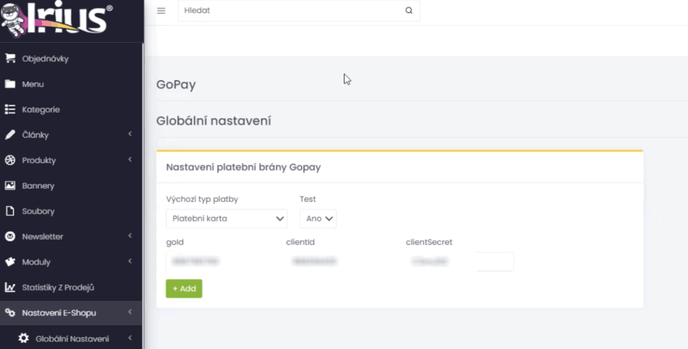
Task: Open the Menu folder icon
Action: point(10,84)
